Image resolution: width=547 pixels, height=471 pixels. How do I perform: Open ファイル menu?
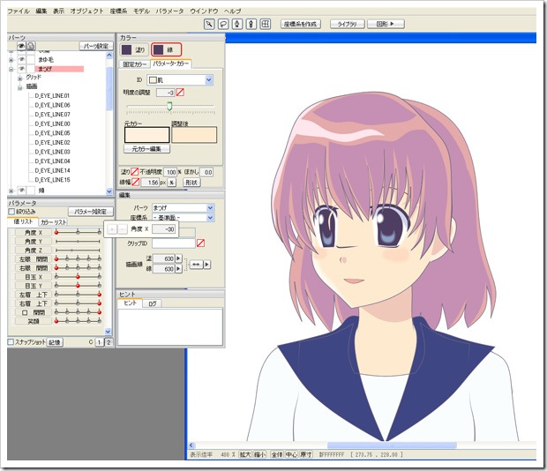(19, 11)
